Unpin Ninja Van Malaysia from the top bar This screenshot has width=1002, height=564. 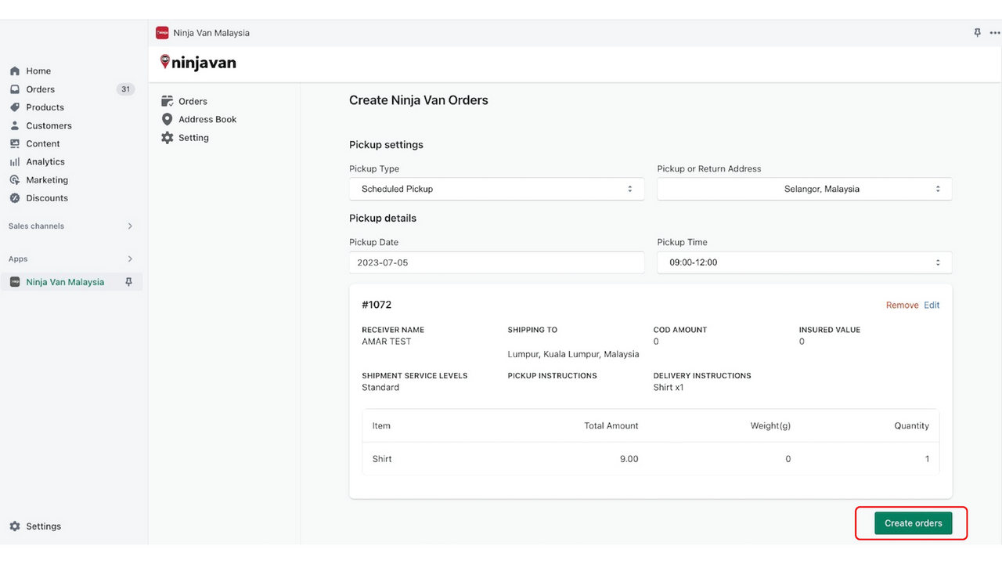click(x=976, y=32)
